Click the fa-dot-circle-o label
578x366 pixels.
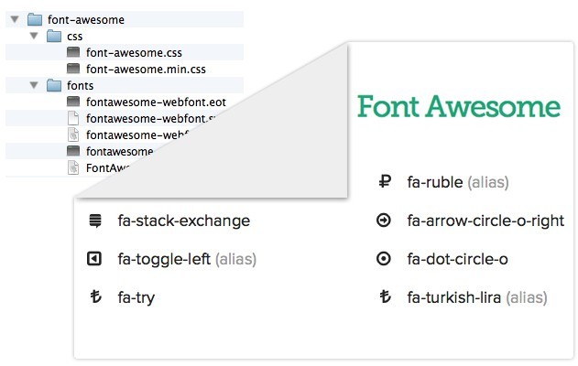[457, 259]
